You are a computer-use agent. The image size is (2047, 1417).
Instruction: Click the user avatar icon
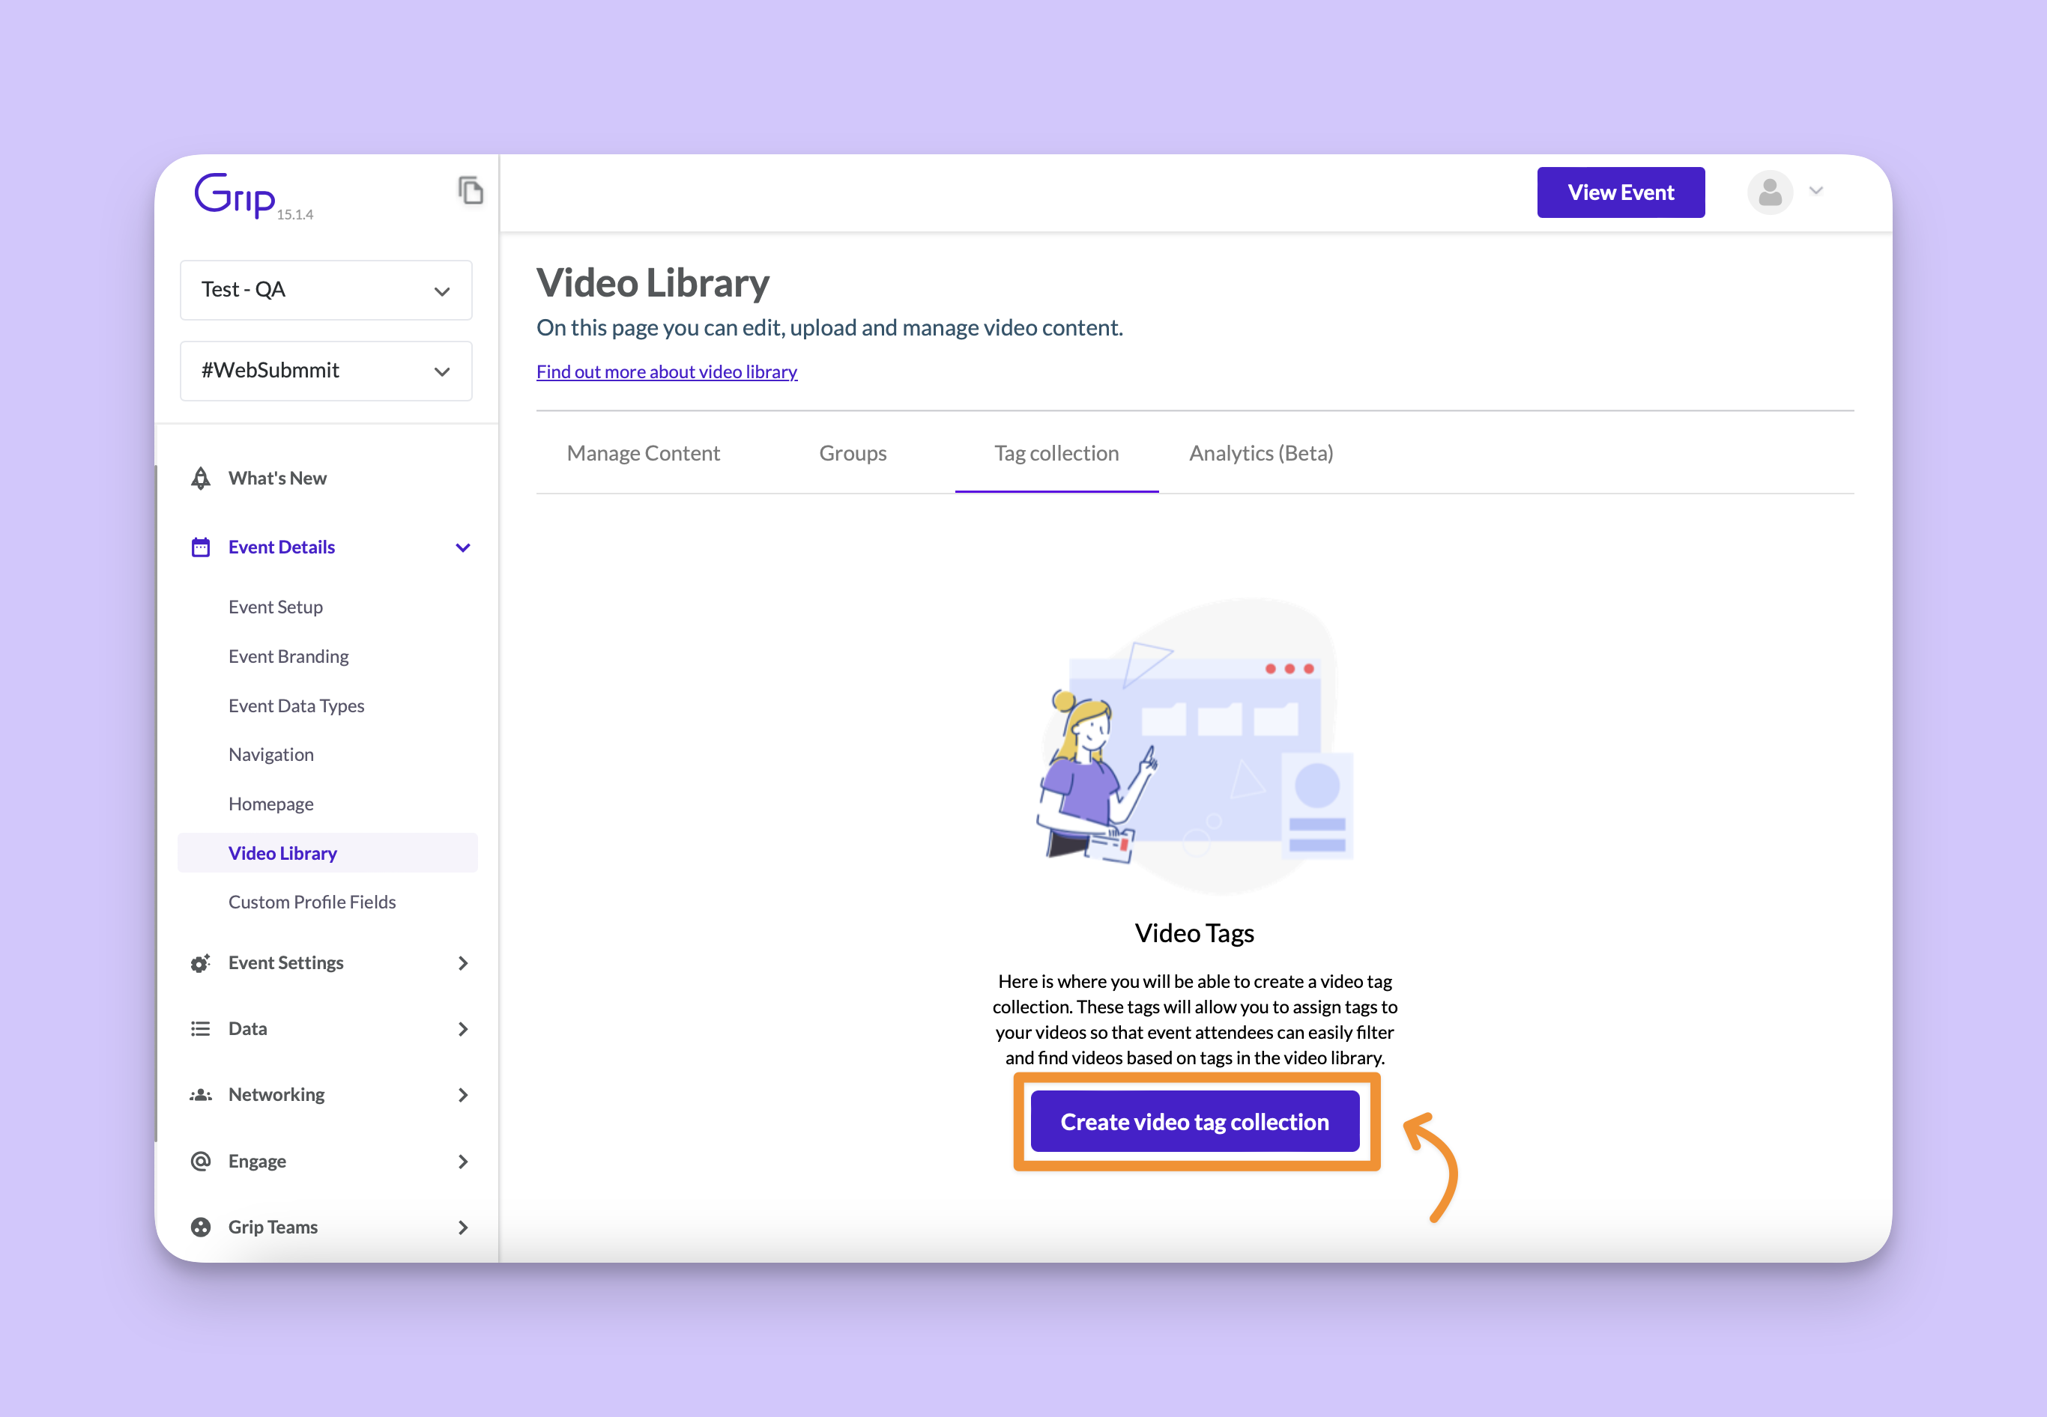point(1770,192)
